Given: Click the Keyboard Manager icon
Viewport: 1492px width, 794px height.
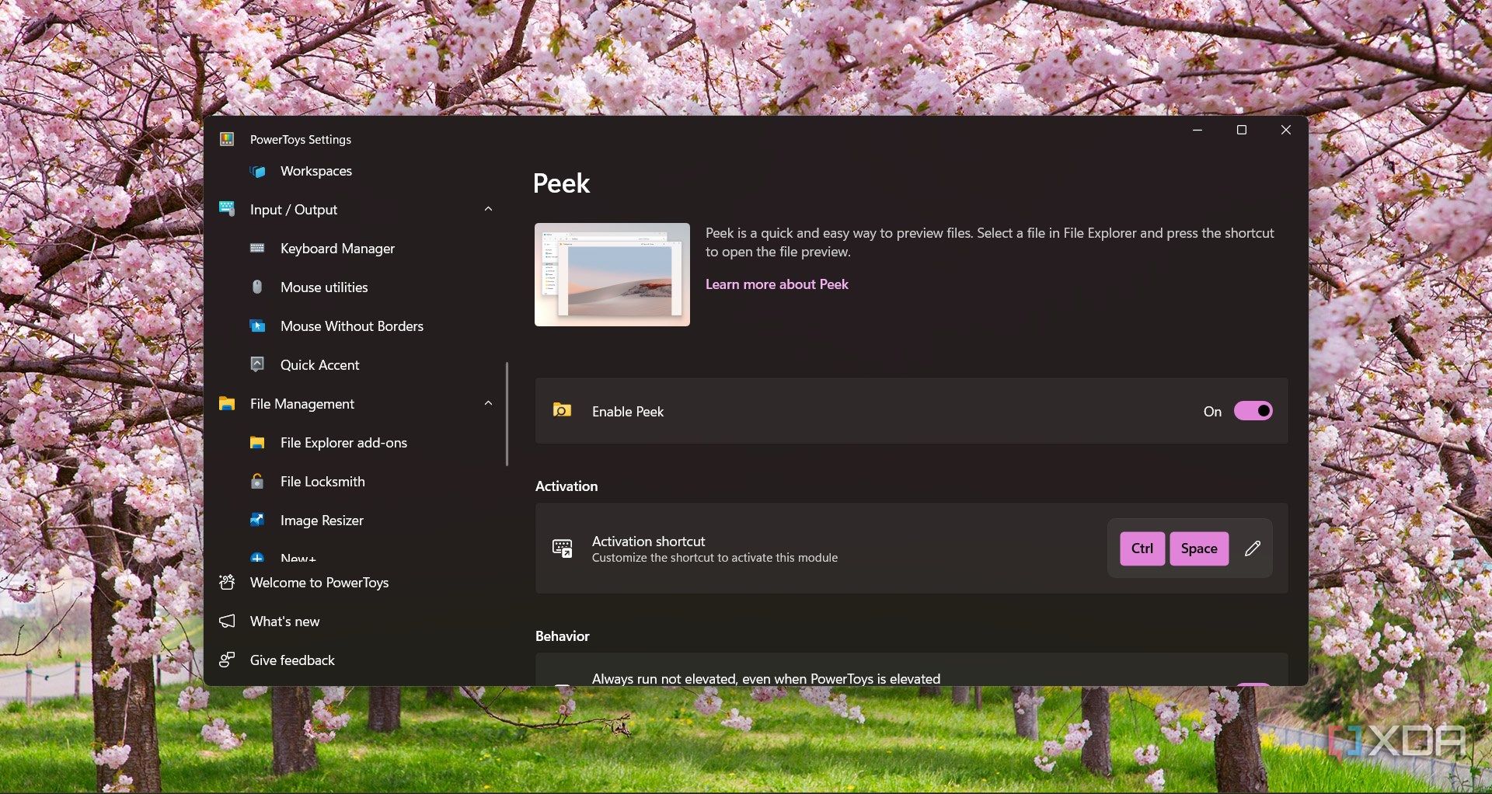Looking at the screenshot, I should pos(257,248).
